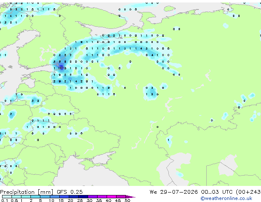Pick the legend swatch between 5 and 10
Screen dimensions: 261x202
pos(45,197)
